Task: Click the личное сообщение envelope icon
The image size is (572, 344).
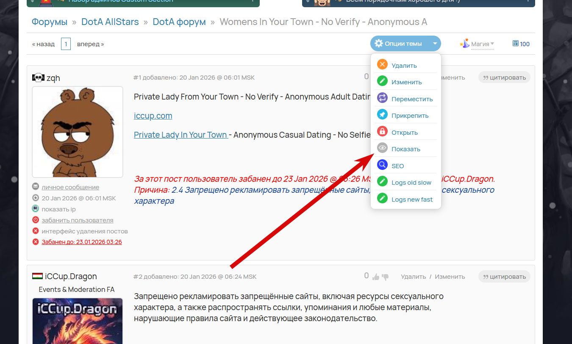Action: (x=36, y=187)
